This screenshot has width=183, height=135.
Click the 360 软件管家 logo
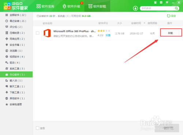(16, 6)
